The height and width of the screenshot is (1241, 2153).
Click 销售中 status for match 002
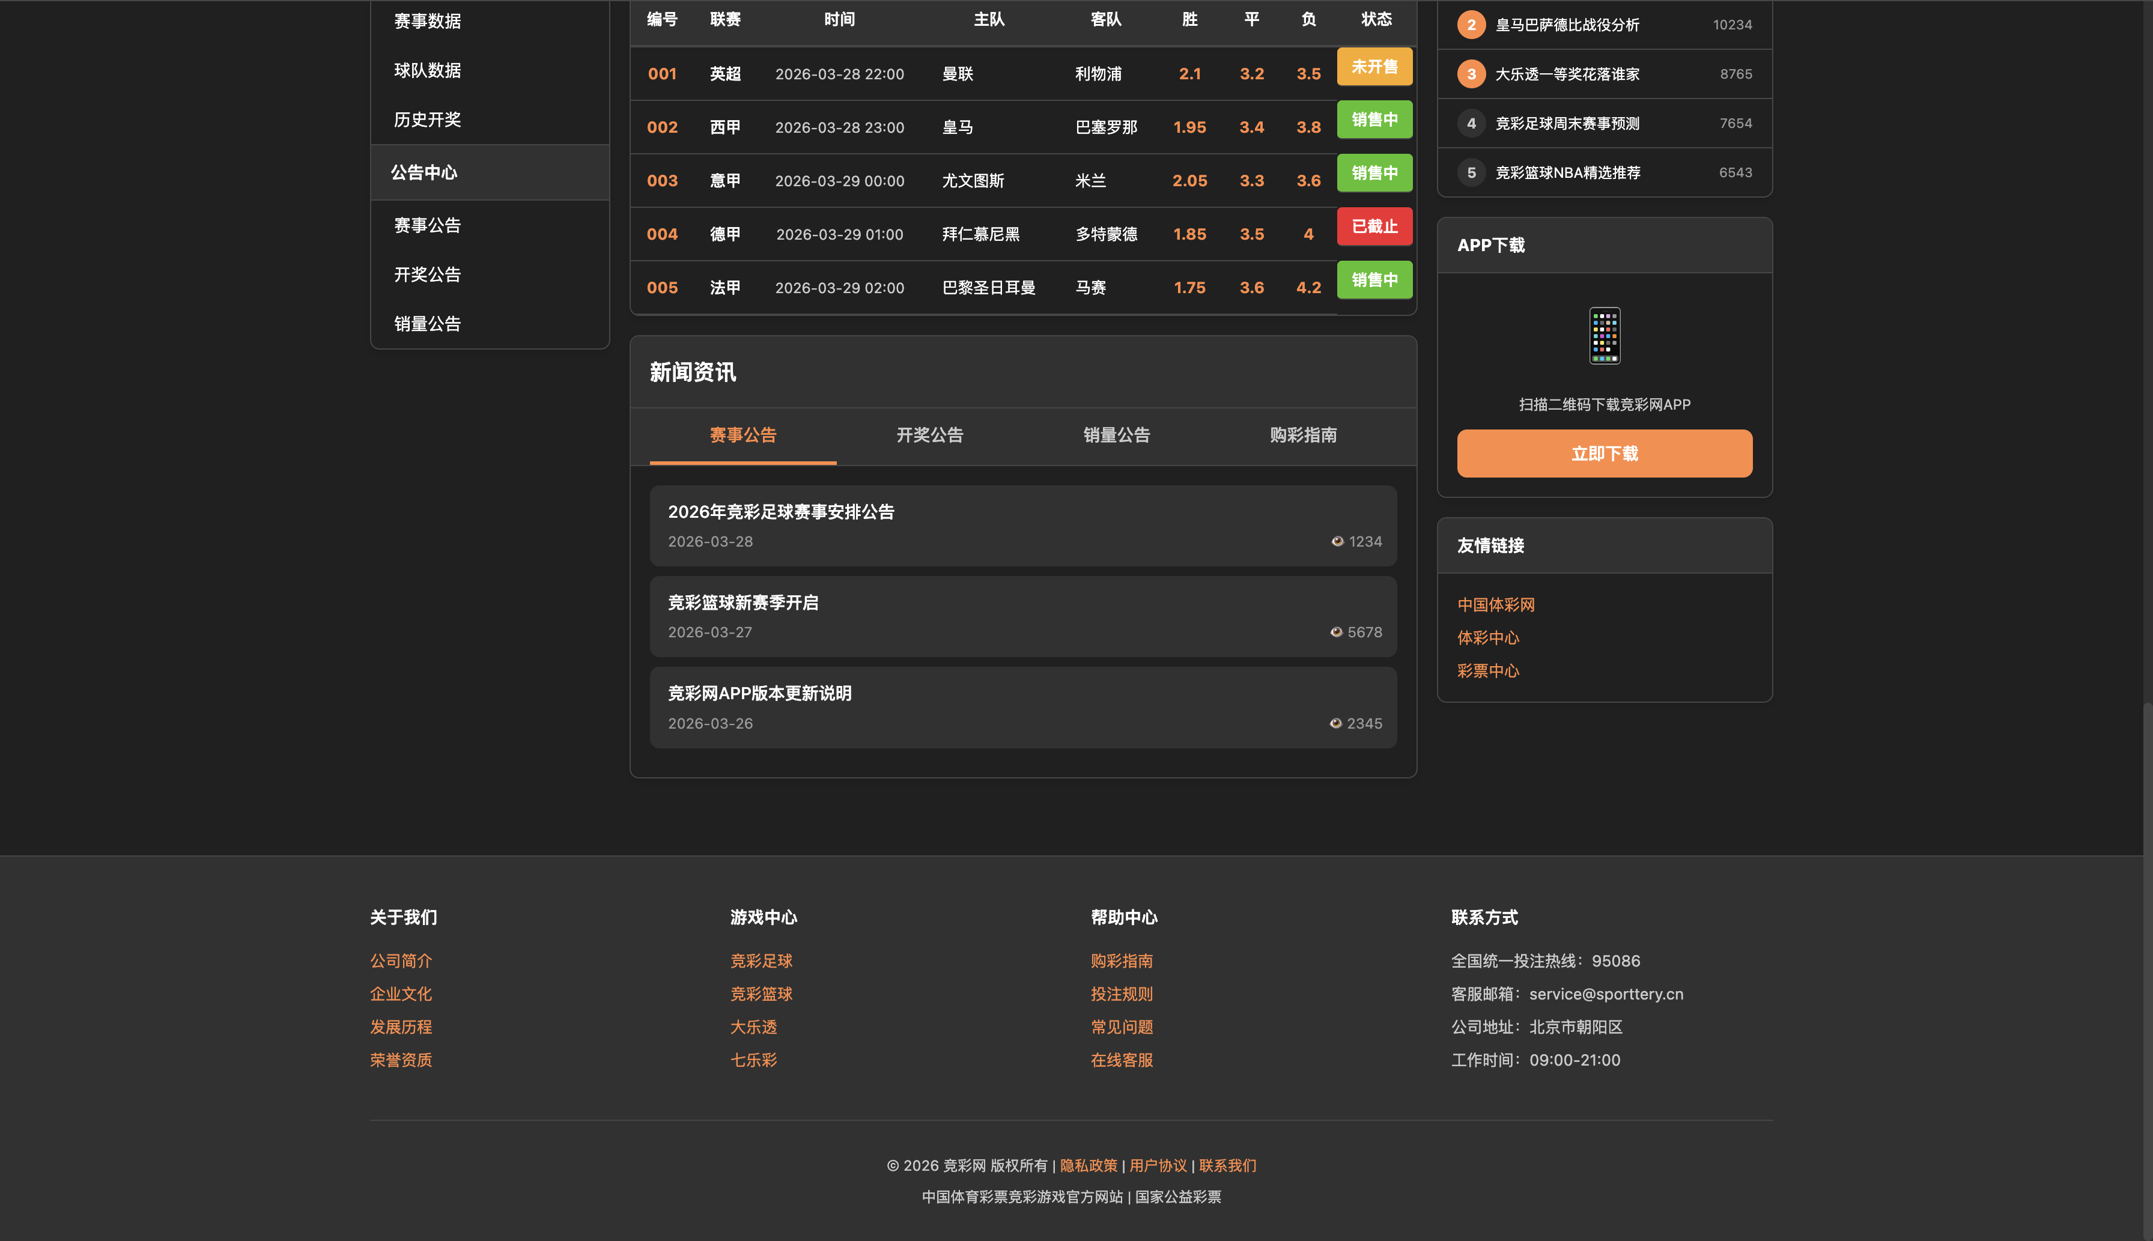coord(1374,120)
